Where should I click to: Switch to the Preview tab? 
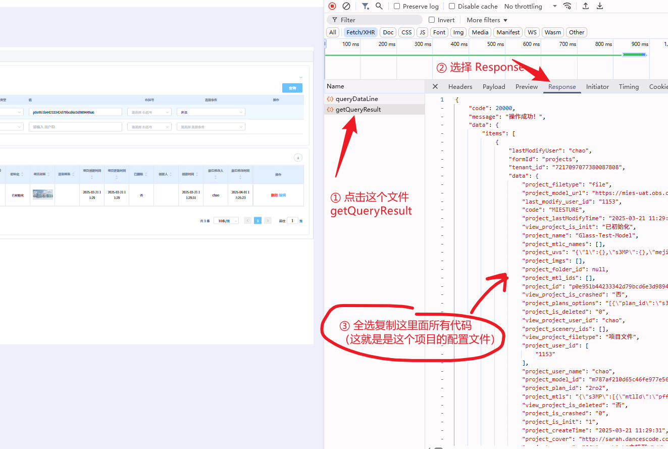pyautogui.click(x=527, y=87)
